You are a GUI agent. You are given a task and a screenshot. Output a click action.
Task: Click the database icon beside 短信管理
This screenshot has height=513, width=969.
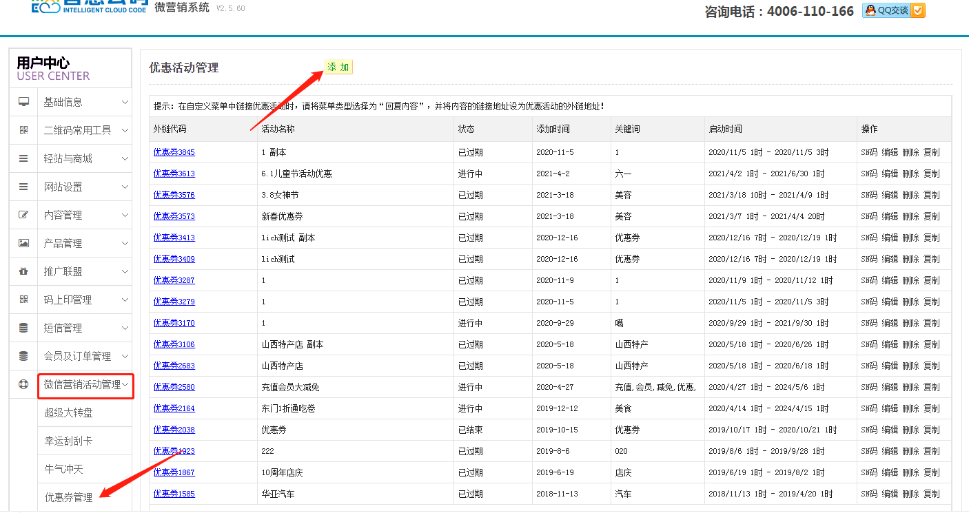click(24, 328)
